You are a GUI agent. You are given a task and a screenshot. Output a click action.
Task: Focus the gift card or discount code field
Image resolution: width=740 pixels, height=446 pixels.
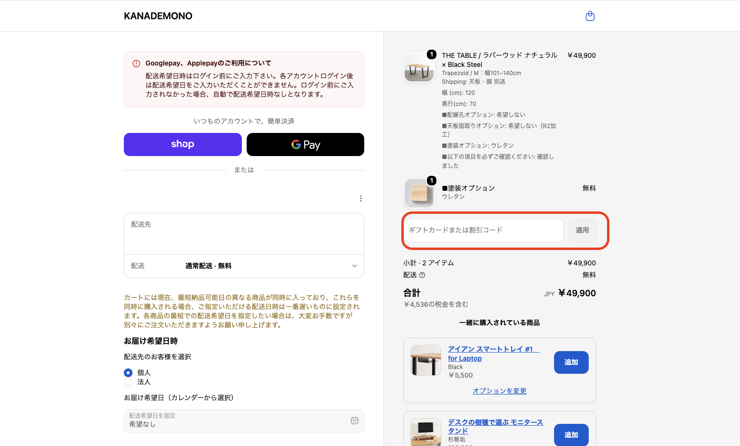pos(483,230)
